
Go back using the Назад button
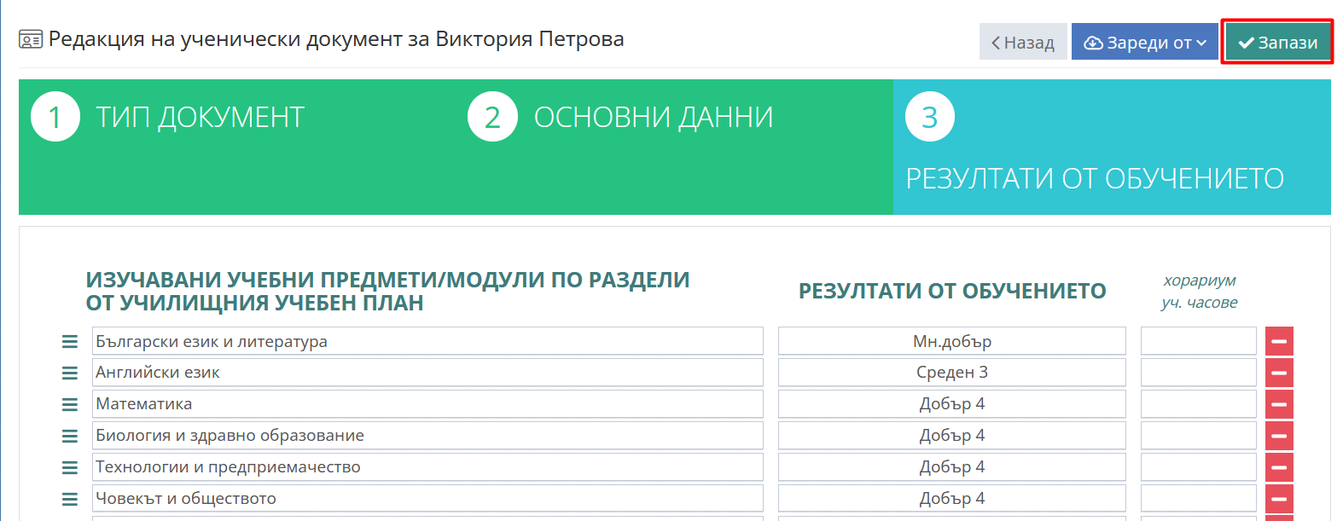(1023, 42)
